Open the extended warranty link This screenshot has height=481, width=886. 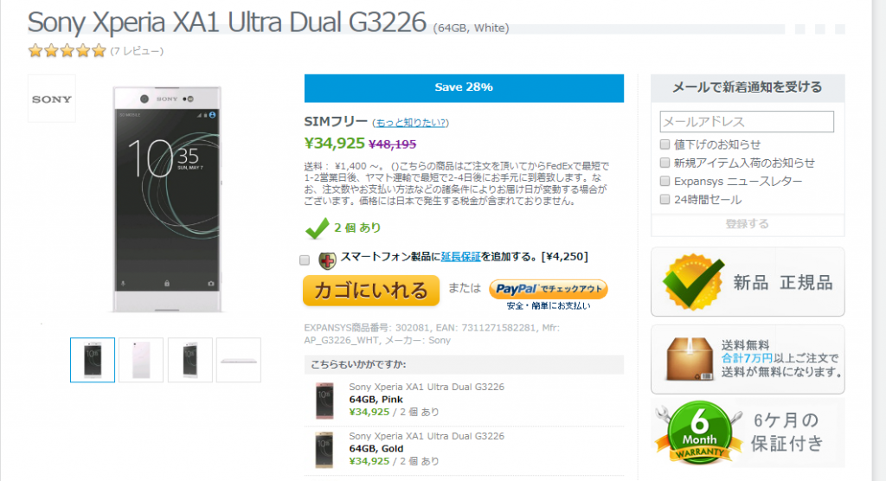pyautogui.click(x=460, y=257)
